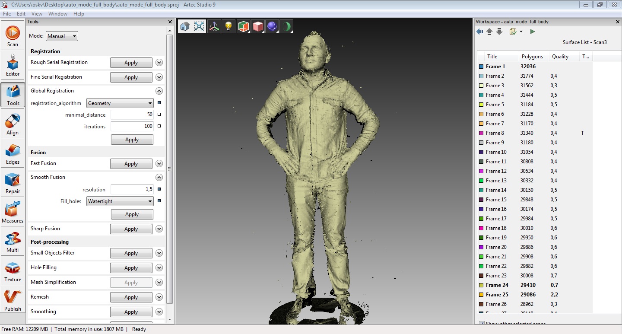
Task: Open the Repair tool in sidebar
Action: tap(13, 183)
